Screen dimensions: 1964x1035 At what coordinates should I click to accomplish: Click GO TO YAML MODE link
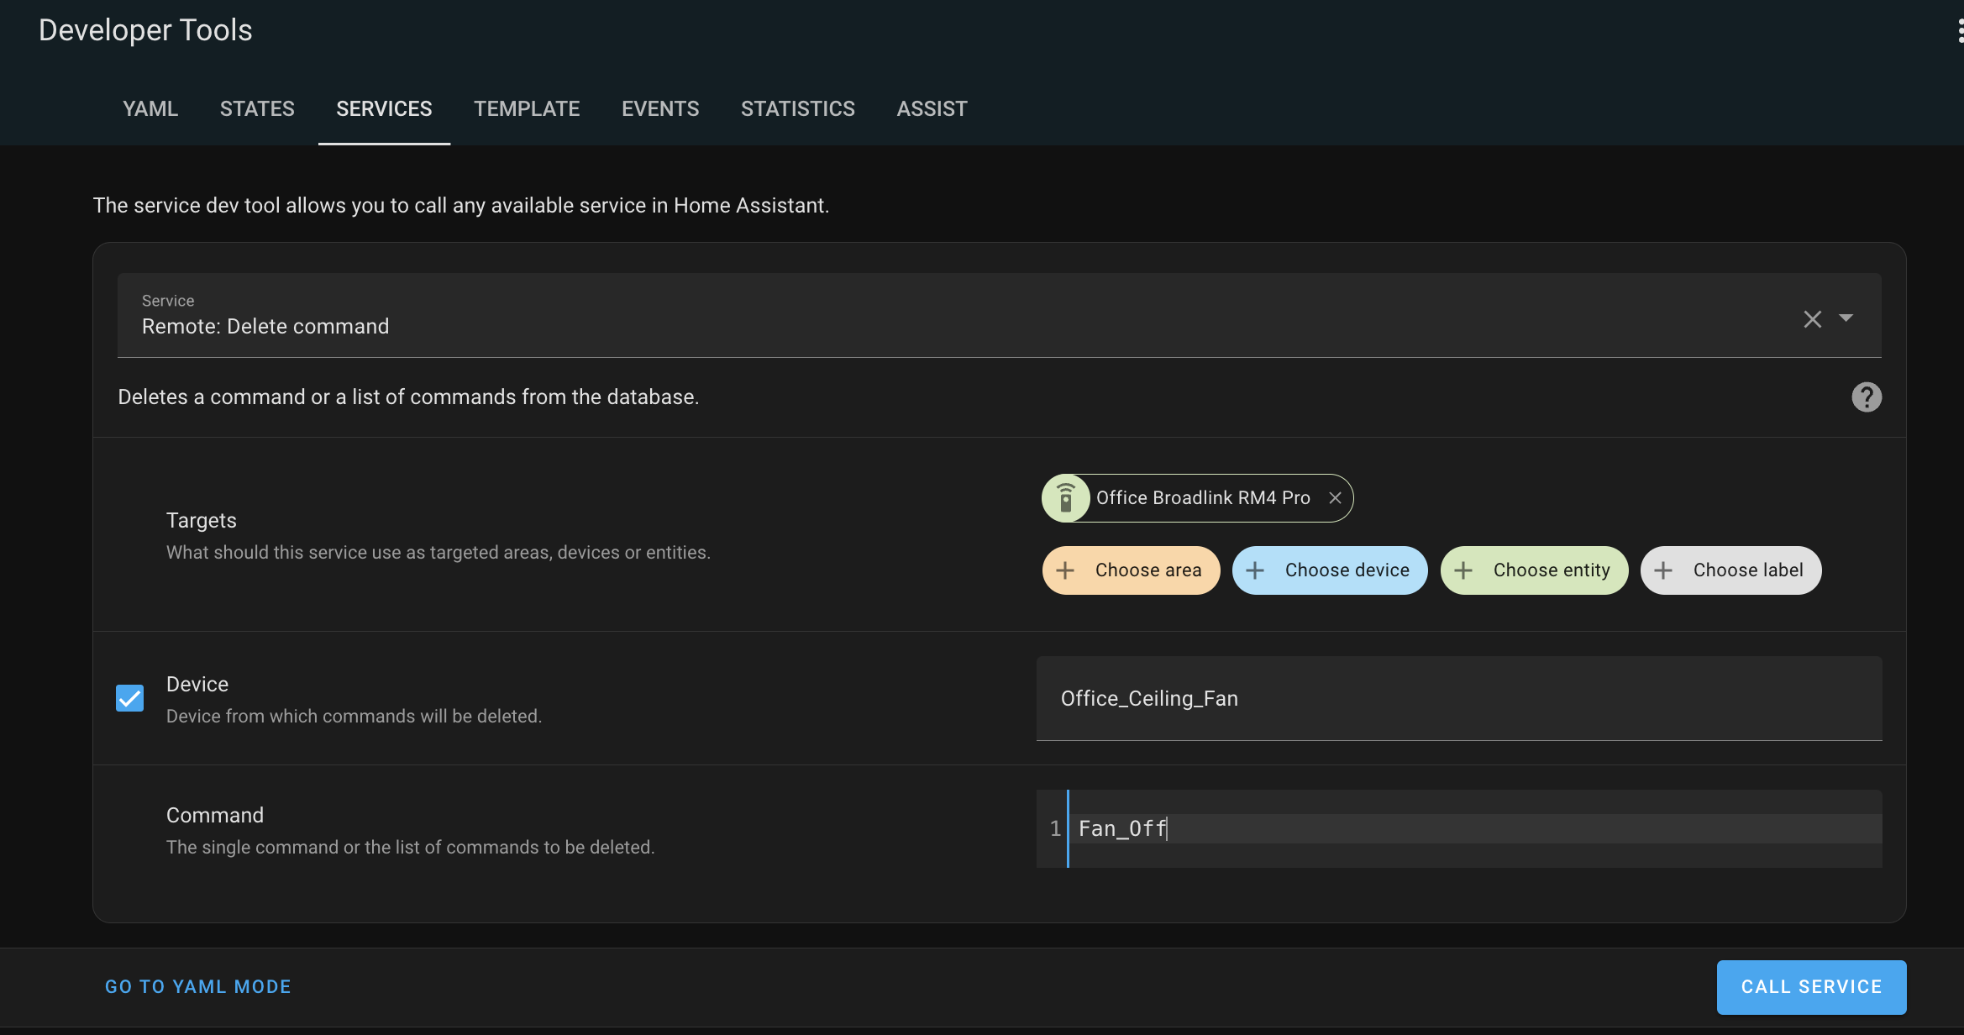[x=197, y=986]
